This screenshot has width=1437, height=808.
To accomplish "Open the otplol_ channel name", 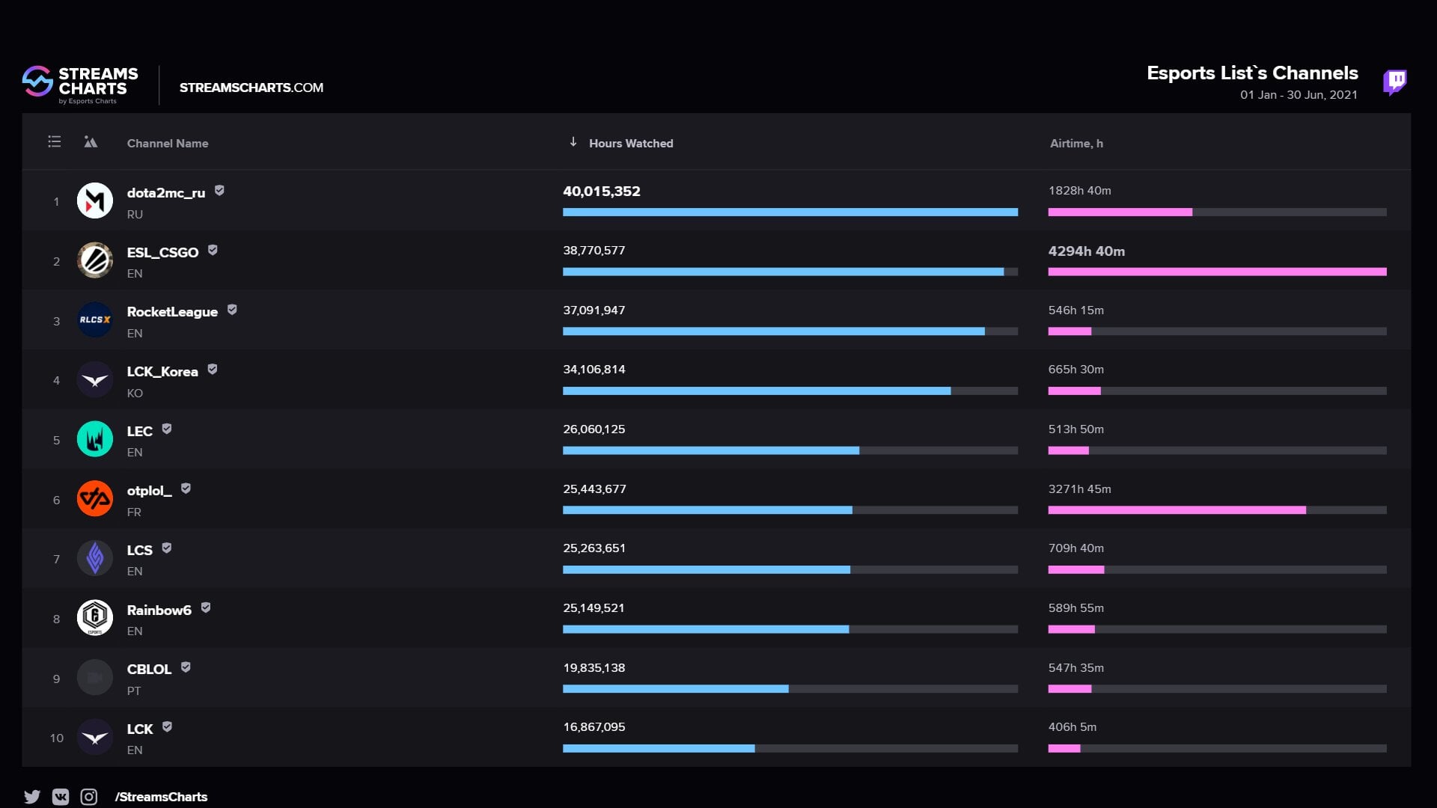I will pos(149,491).
